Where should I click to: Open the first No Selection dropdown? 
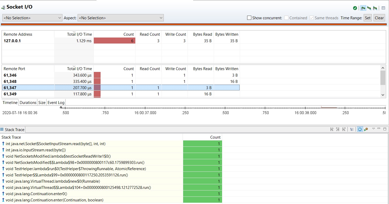(x=32, y=18)
